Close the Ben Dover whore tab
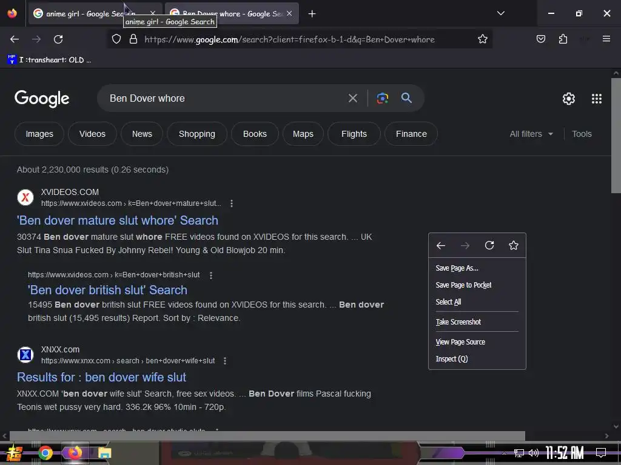 point(289,13)
